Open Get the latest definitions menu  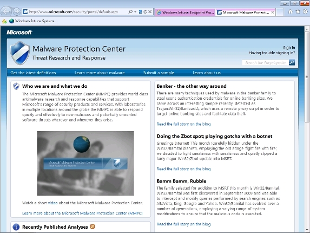[x=33, y=73]
